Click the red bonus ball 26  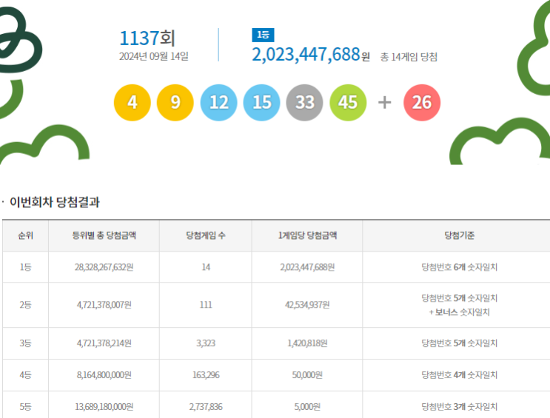pyautogui.click(x=422, y=103)
